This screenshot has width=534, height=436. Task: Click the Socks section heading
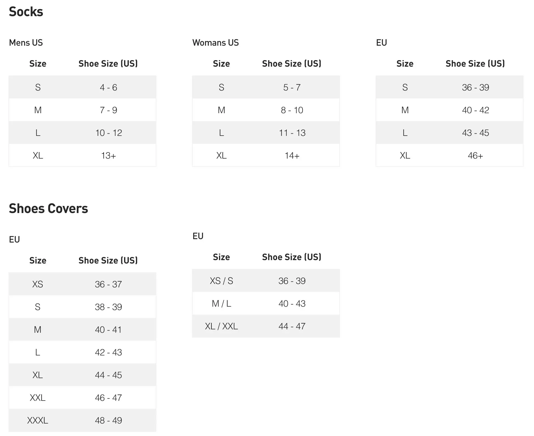coord(26,12)
